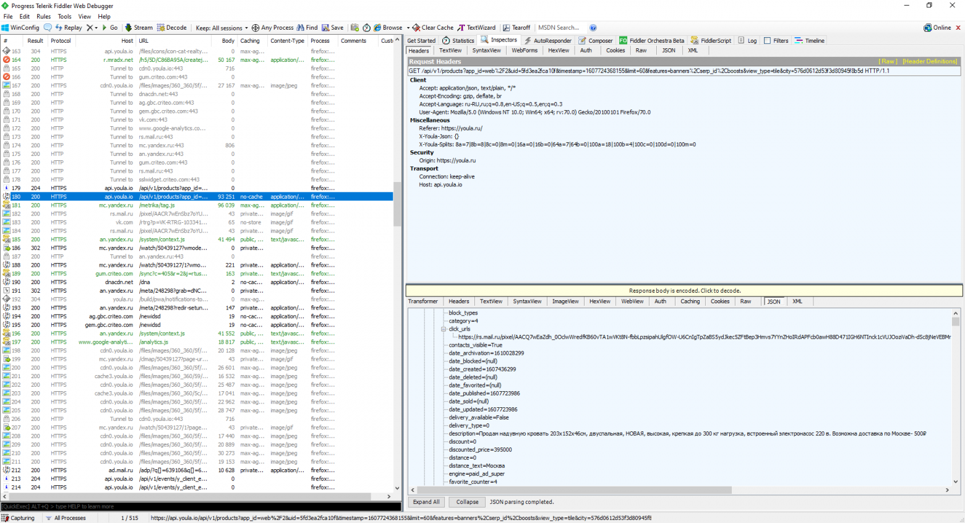The height and width of the screenshot is (523, 965).
Task: Click the yellow 'Response body is encoded' bar
Action: click(x=684, y=290)
